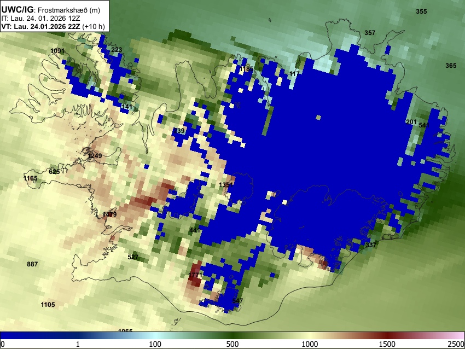
Task: Click the value label 1185
Action: 247,69
